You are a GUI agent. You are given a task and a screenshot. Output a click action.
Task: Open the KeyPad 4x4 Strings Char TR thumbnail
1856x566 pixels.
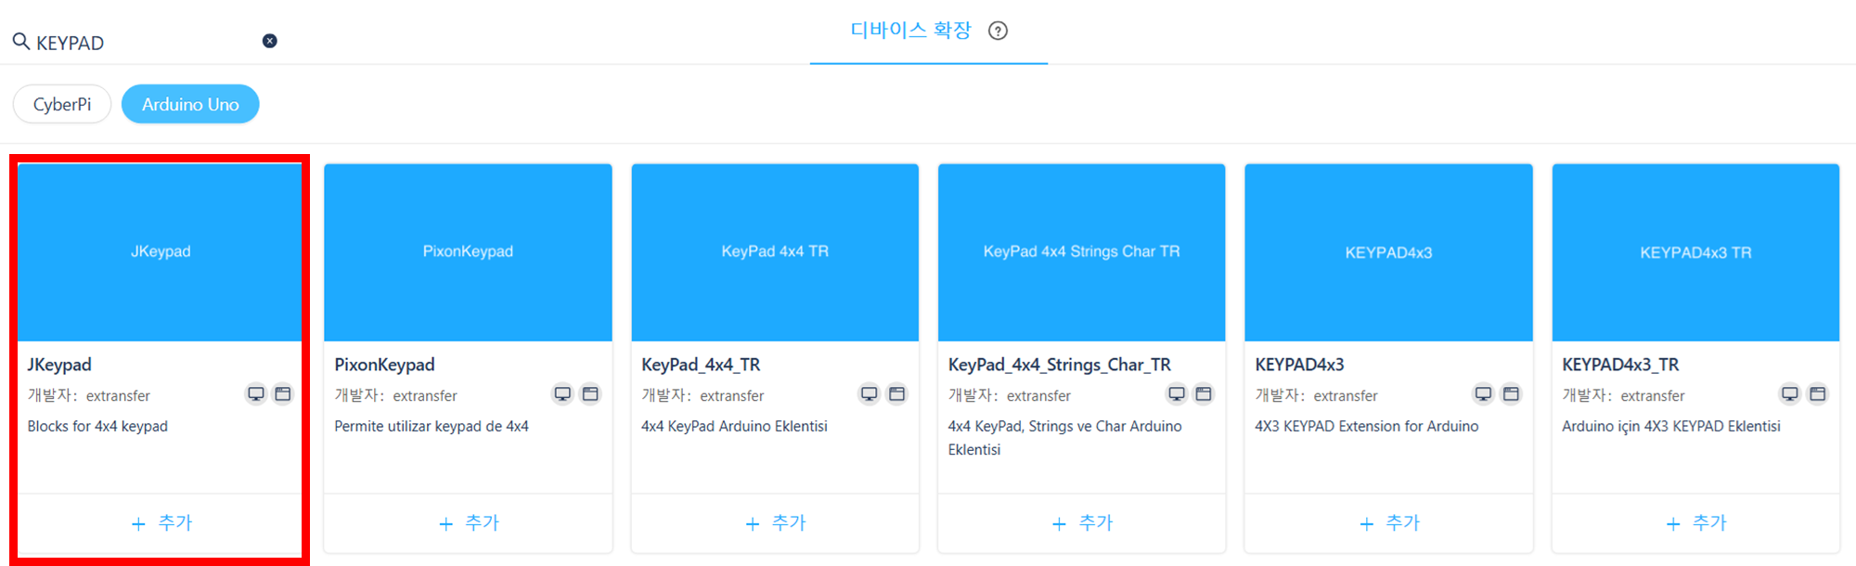(x=1082, y=252)
